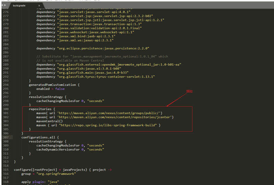Click line number 307 in the gutter
274x185 pixels.
(5, 138)
